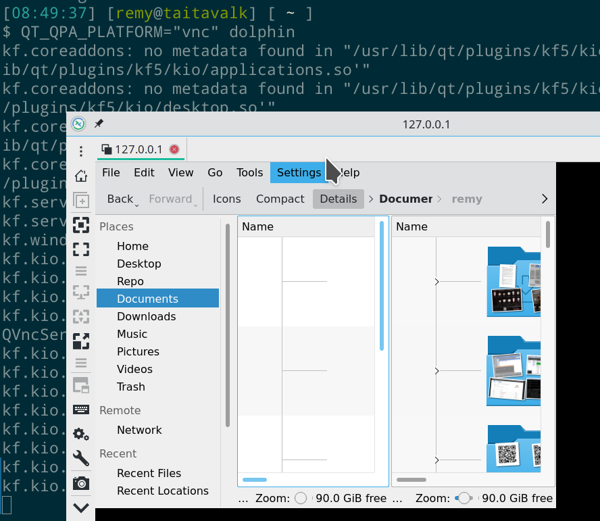
Task: Click the wrench tool icon in the sidebar
Action: [81, 458]
